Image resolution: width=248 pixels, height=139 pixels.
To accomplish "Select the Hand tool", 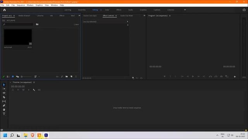I will (x=4, y=110).
